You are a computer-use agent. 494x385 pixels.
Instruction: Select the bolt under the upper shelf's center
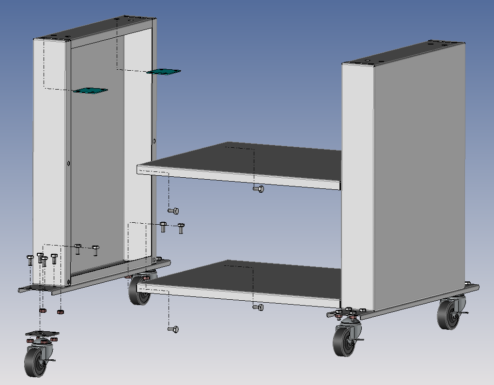[x=258, y=189]
